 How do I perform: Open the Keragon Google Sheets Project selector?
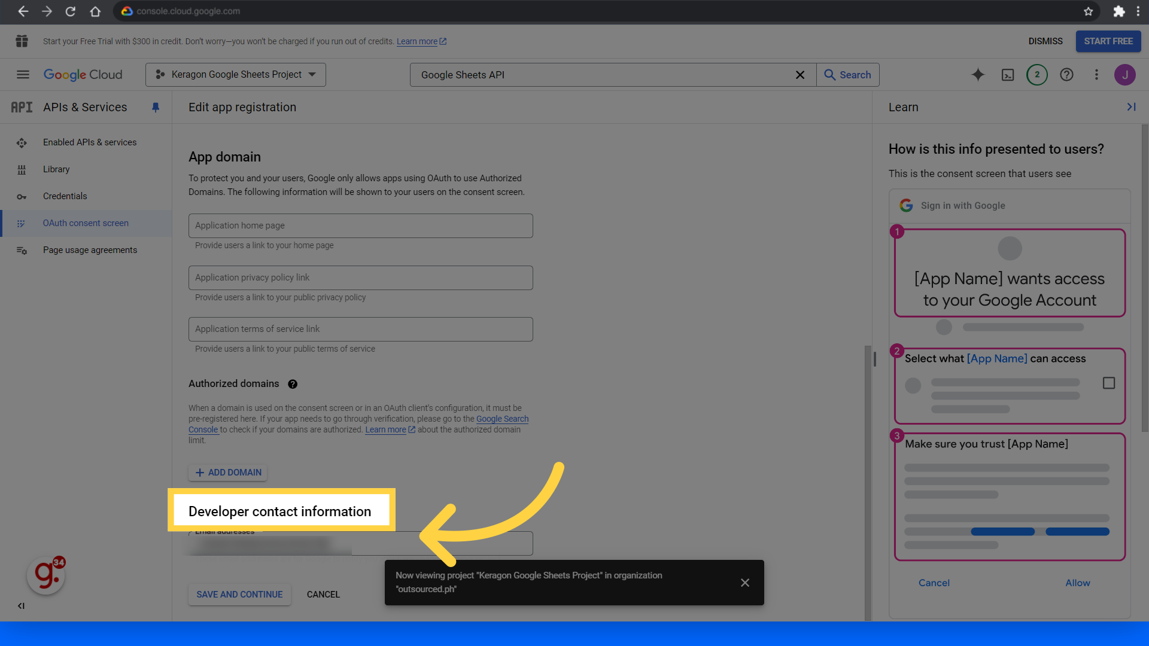[x=236, y=75]
